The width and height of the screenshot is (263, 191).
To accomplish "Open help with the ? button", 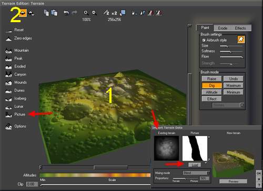I will coord(259,185).
